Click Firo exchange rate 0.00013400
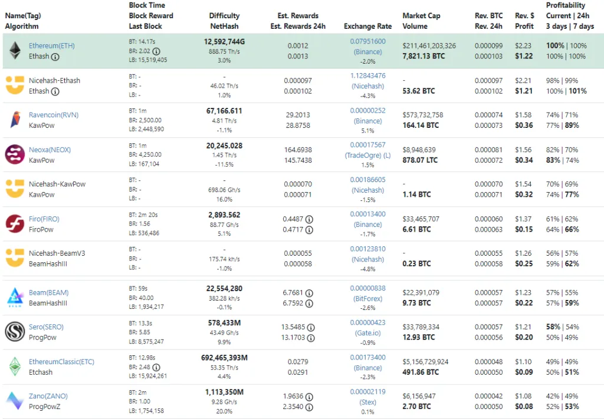Image resolution: width=604 pixels, height=419 pixels. 367,214
